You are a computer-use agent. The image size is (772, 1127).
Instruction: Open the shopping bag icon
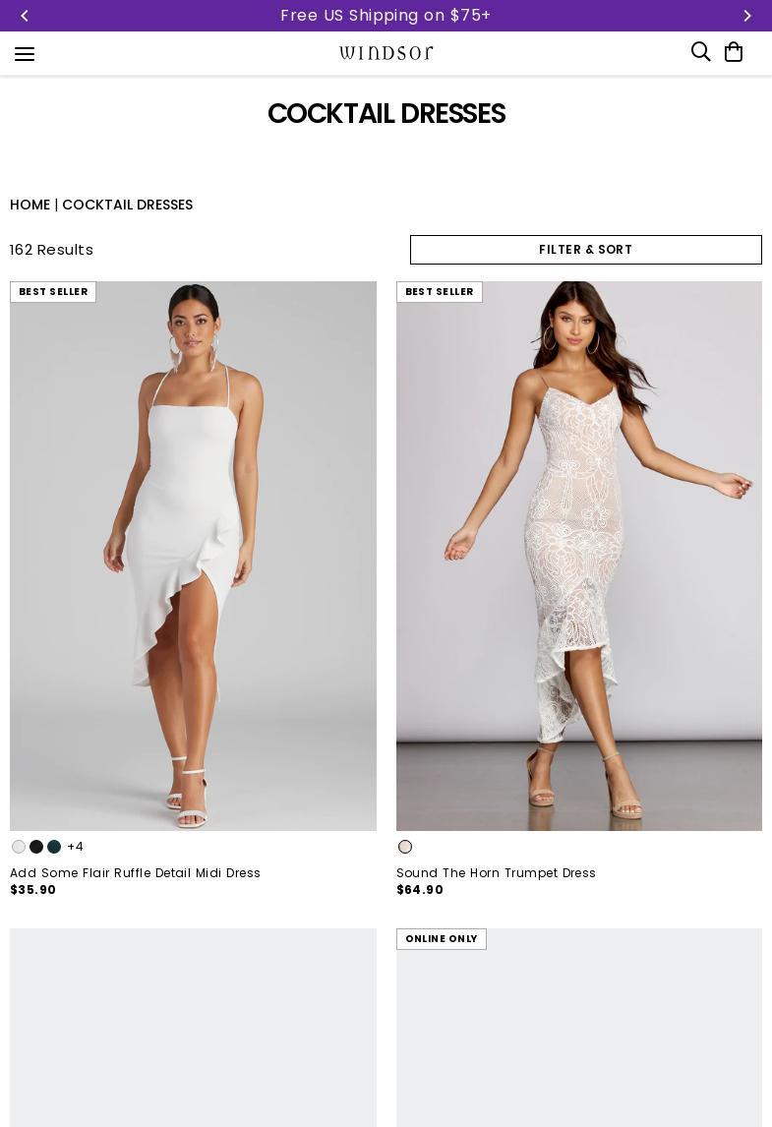click(734, 52)
